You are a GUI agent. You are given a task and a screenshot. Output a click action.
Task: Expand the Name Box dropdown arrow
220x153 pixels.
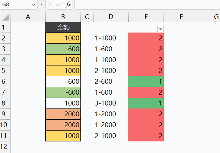(x=34, y=4)
